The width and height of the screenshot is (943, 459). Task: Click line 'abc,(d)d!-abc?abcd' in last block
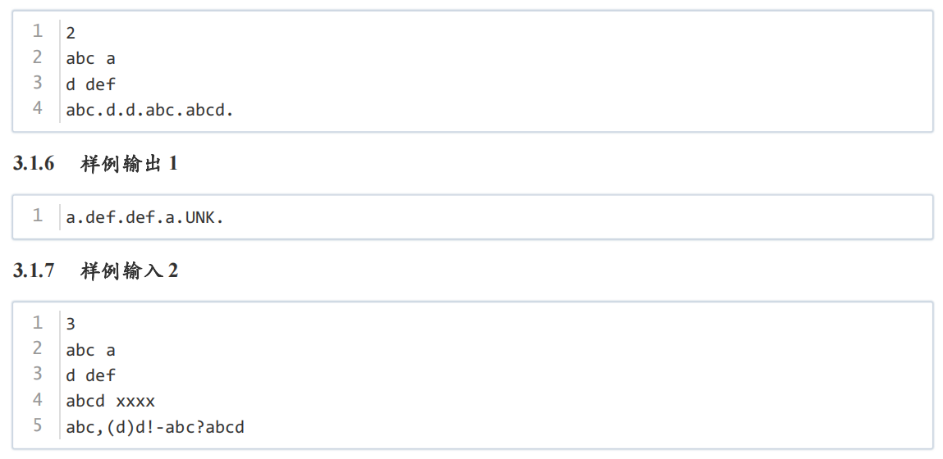(x=155, y=427)
